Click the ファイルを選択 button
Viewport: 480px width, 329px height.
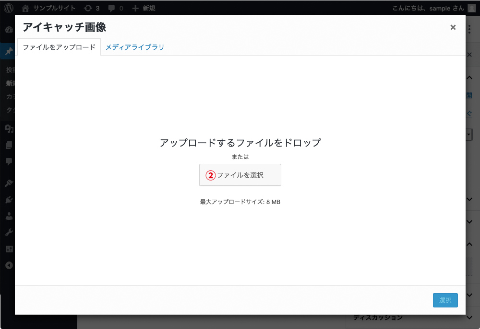240,175
